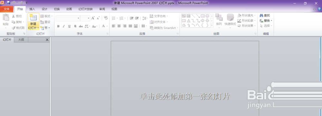Viewport: 322px width, 116px height.
Task: Switch to the 审阅 (Review) ribbon tab
Action: pyautogui.click(x=102, y=9)
